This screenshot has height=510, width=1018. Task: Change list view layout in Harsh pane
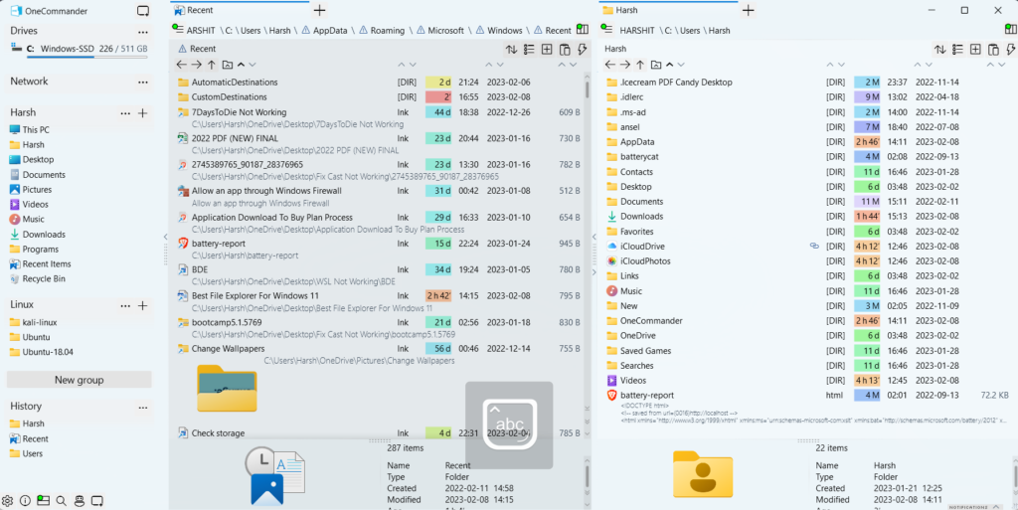(957, 50)
